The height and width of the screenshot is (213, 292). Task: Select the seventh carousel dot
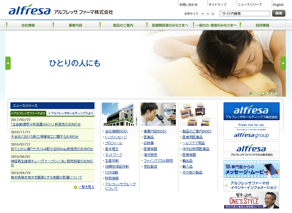(272, 94)
